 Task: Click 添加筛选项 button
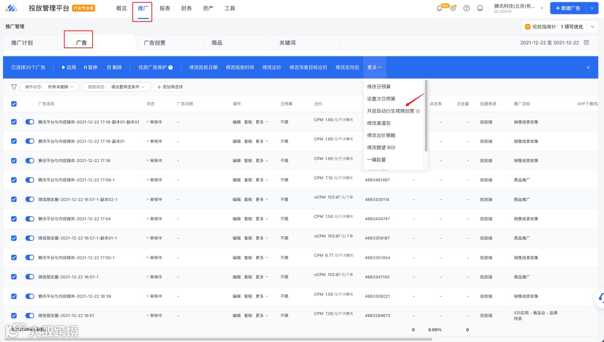pos(170,87)
